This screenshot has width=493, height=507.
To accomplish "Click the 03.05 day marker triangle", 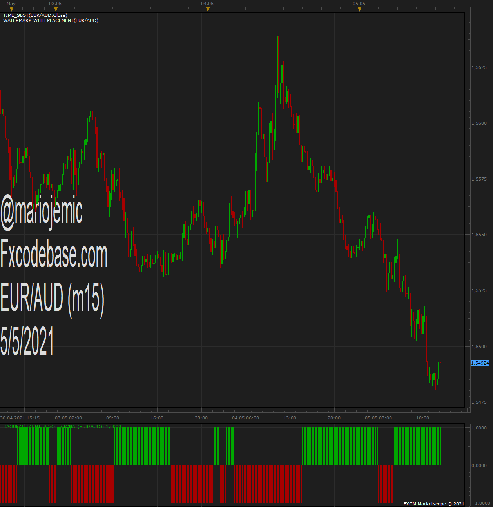I will click(56, 9).
